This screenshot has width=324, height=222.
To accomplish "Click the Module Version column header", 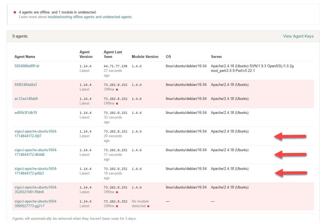I will click(x=145, y=57).
